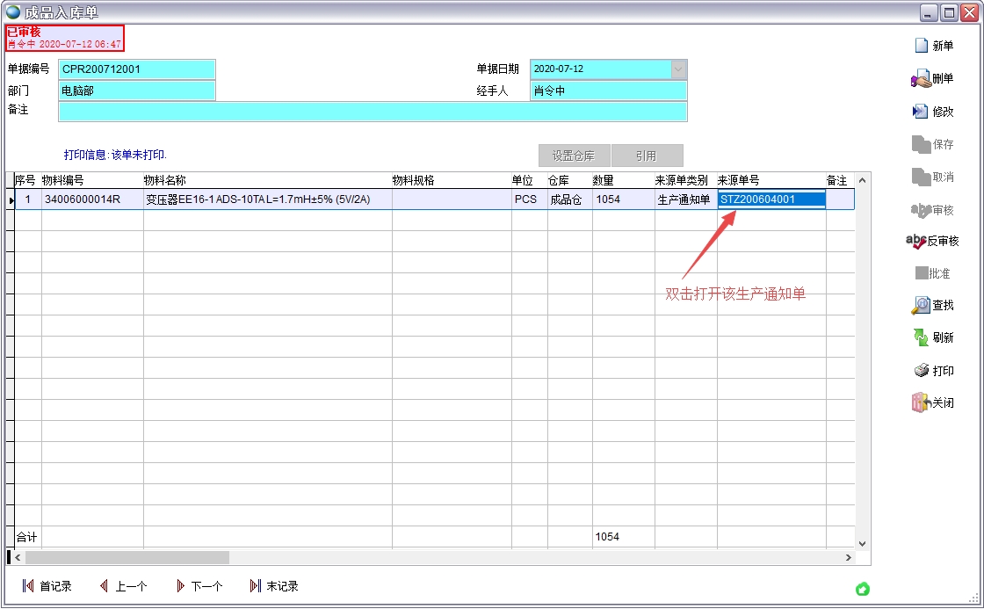Select source number cell STZ200604001
Screen dimensions: 984x609
click(x=771, y=199)
